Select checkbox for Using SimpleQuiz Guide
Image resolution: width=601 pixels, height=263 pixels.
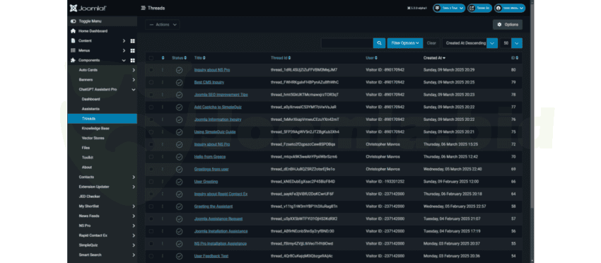tap(151, 132)
